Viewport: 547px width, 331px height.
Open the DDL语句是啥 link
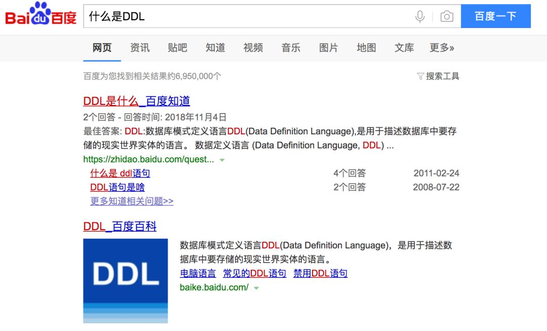click(117, 187)
